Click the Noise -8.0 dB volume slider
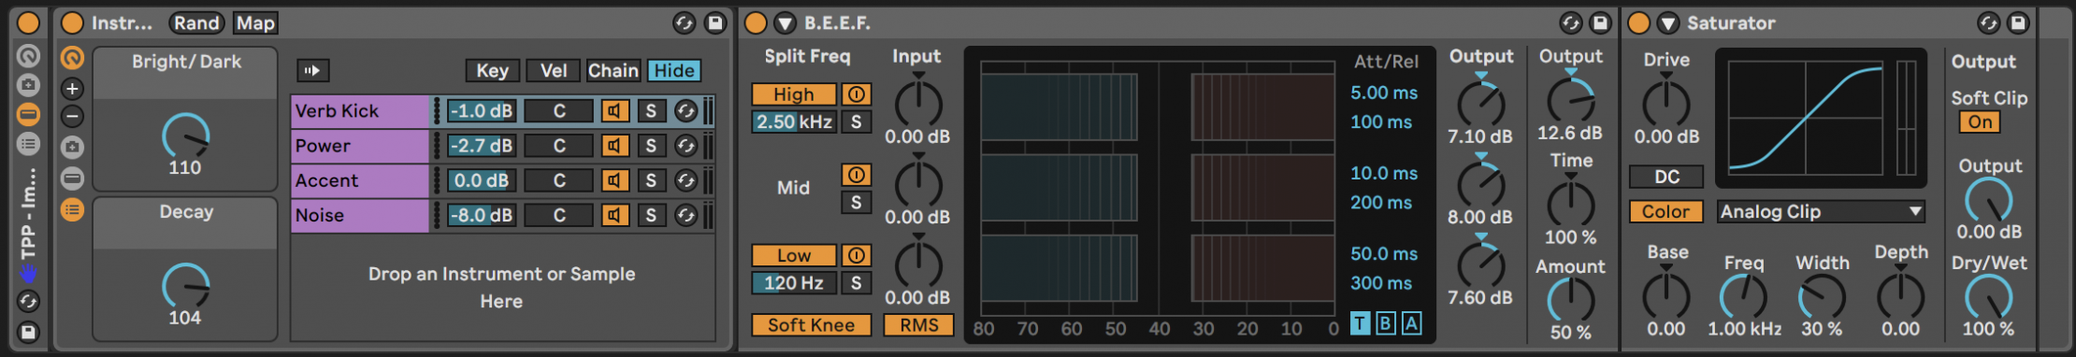The image size is (2076, 357). pyautogui.click(x=481, y=216)
